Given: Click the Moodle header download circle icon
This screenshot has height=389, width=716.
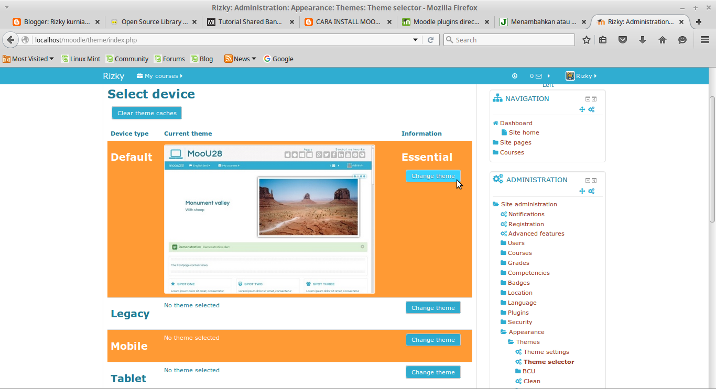Looking at the screenshot, I should point(515,76).
